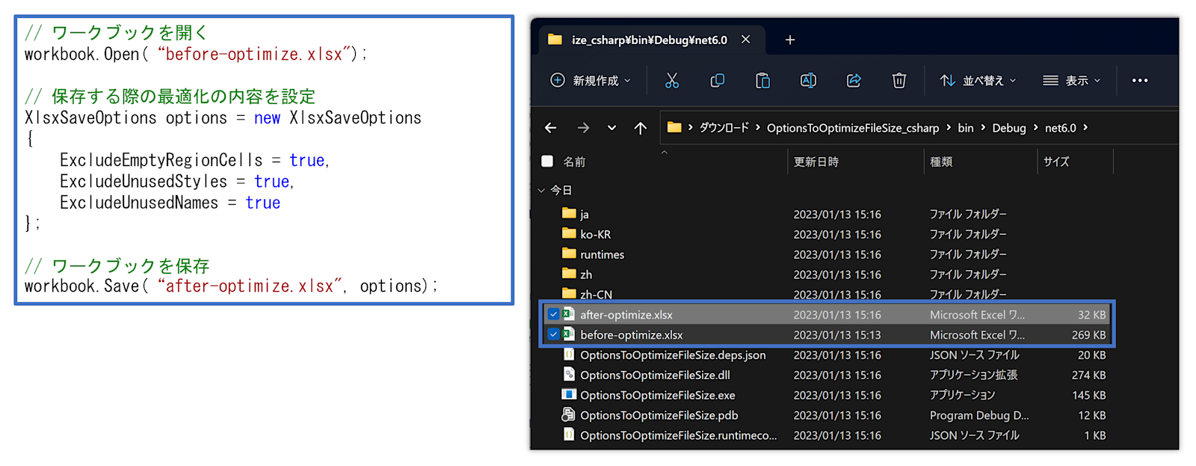1196x466 pixels.
Task: Sort by the 名前 column header
Action: [x=574, y=162]
